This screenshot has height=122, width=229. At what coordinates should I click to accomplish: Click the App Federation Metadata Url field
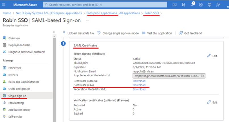click(169, 76)
